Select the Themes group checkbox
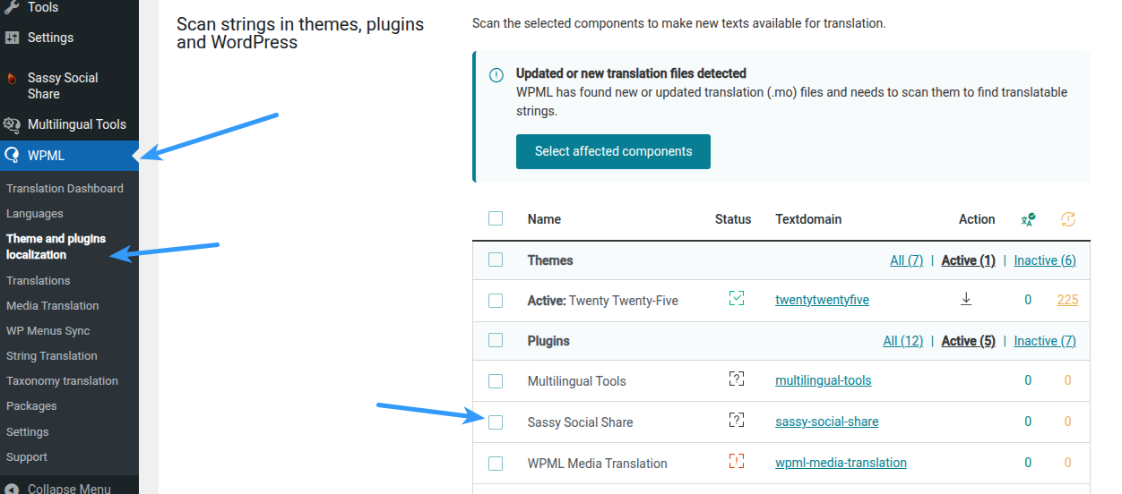 pos(496,260)
